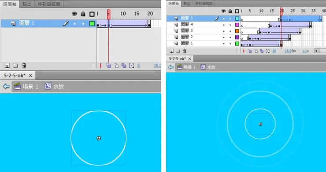Click 水紋 symbol icon in left edit bar
Image resolution: width=326 pixels, height=172 pixels.
click(x=48, y=86)
